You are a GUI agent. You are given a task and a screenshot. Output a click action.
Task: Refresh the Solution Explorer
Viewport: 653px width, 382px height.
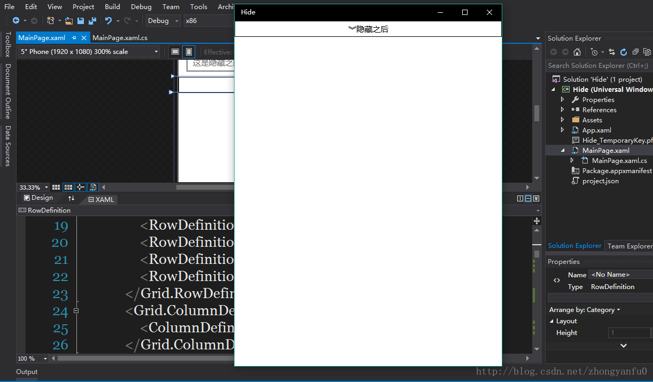click(624, 52)
